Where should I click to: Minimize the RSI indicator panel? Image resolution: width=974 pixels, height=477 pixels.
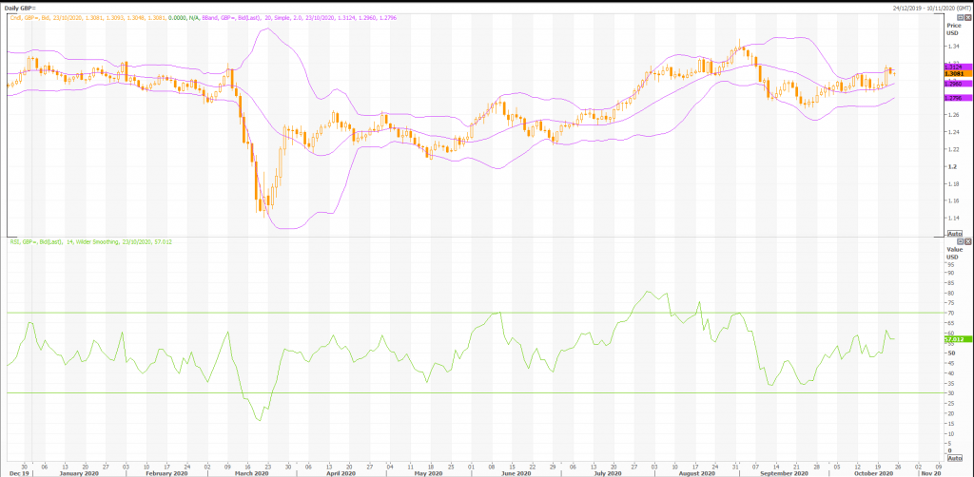pyautogui.click(x=960, y=241)
